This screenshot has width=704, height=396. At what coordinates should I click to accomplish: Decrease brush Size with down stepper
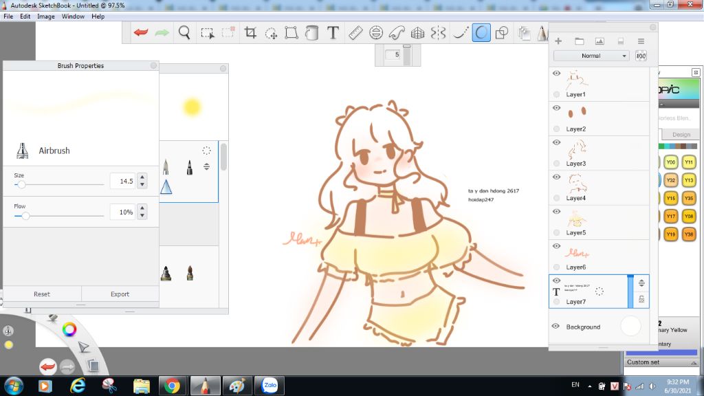142,184
